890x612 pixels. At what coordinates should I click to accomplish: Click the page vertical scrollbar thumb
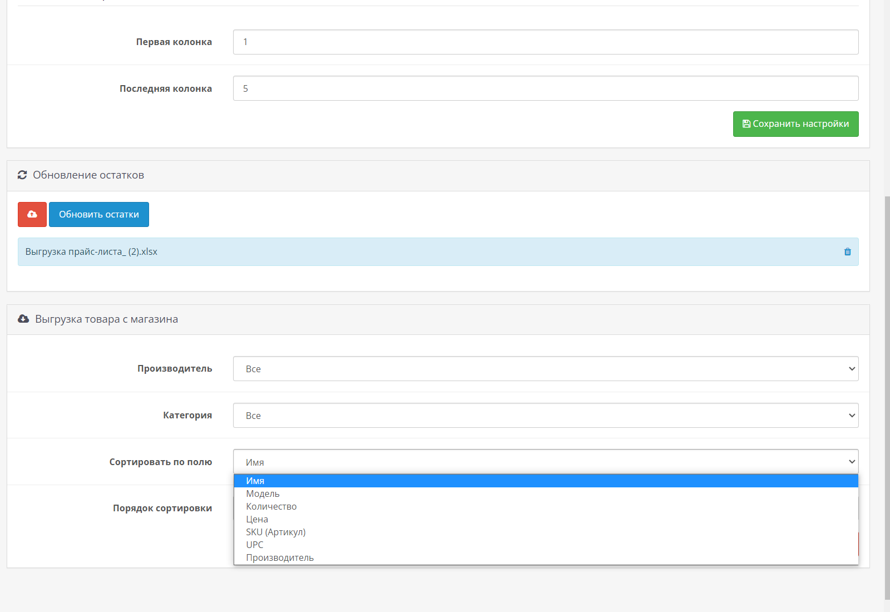[x=887, y=398]
